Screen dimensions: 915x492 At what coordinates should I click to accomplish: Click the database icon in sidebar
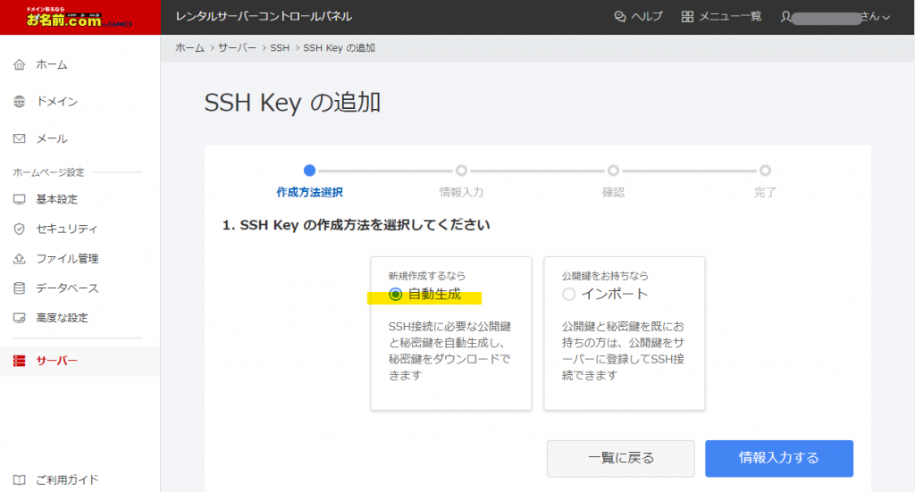pyautogui.click(x=19, y=288)
